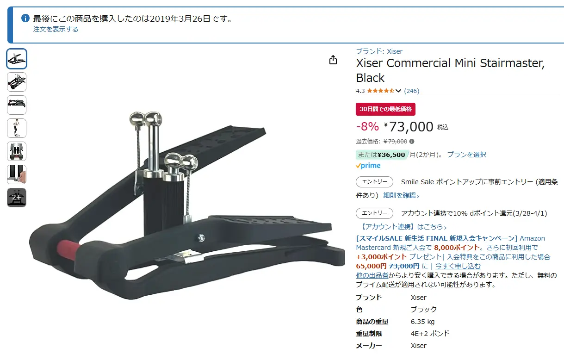The width and height of the screenshot is (564, 354).
Task: Click the star rating icons
Action: tap(381, 91)
